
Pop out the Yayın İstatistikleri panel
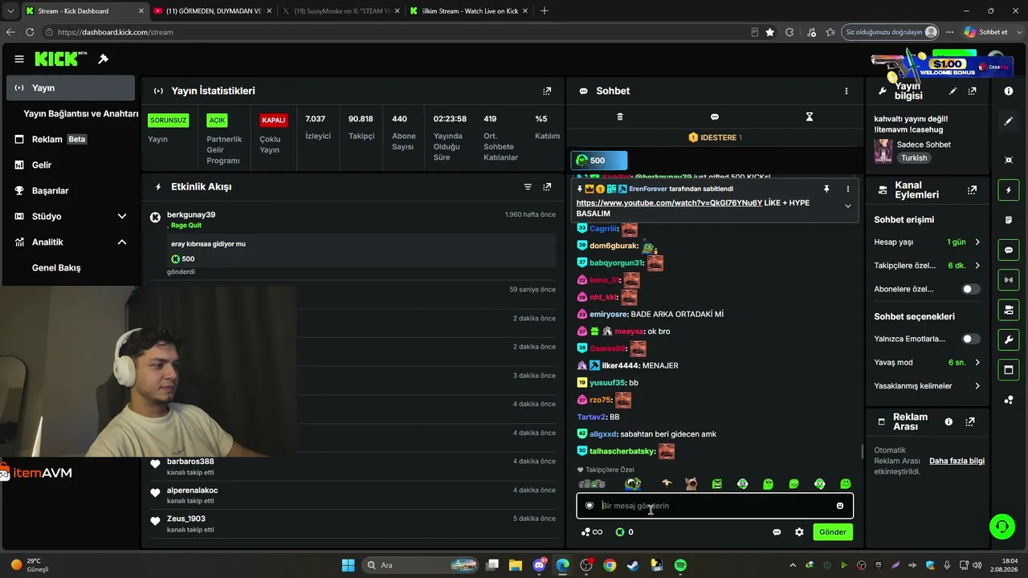547,92
